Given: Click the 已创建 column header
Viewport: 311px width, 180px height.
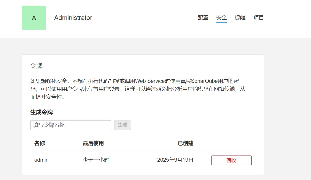Looking at the screenshot, I should pyautogui.click(x=185, y=143).
